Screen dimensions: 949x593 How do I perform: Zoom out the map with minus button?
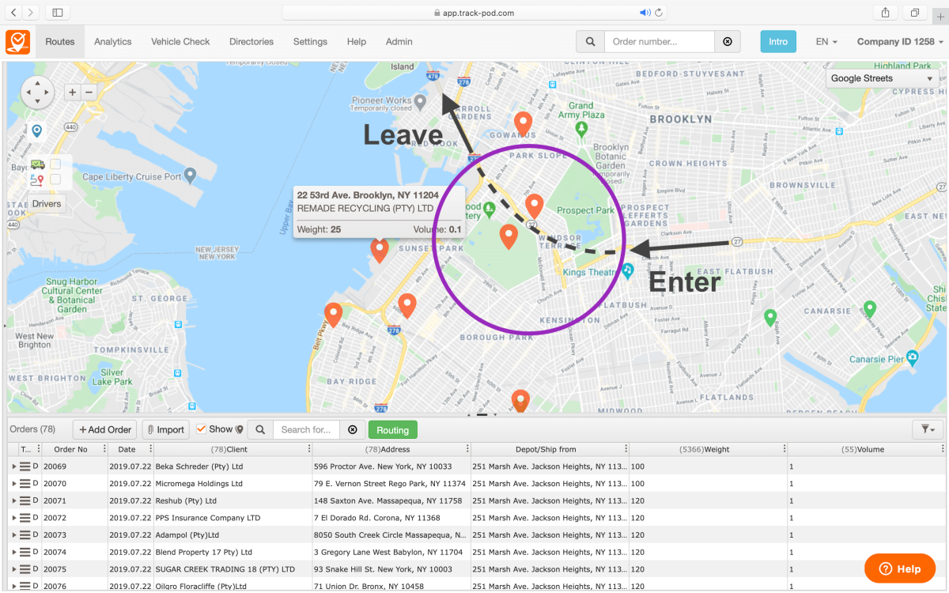[89, 92]
